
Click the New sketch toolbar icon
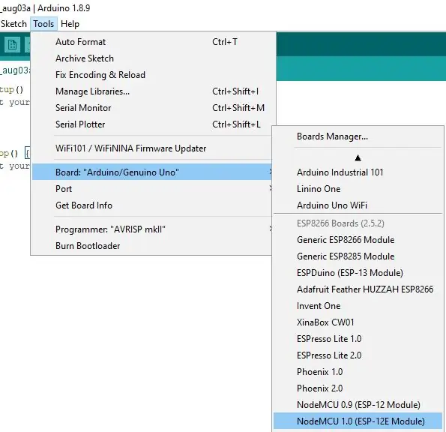[x=12, y=45]
